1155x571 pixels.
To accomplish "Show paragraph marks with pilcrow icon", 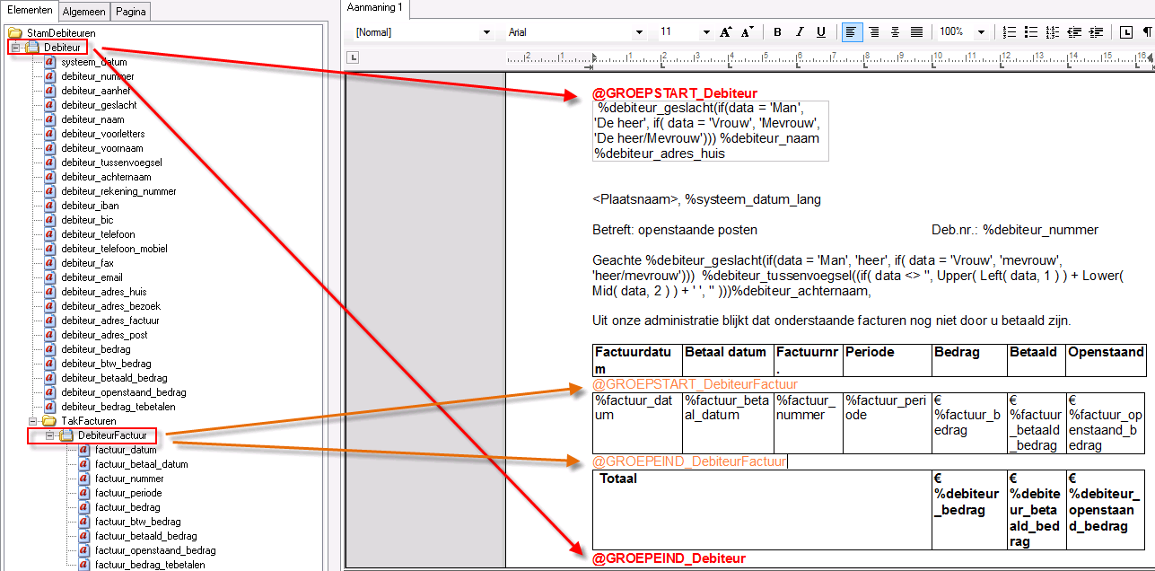I will (1148, 32).
